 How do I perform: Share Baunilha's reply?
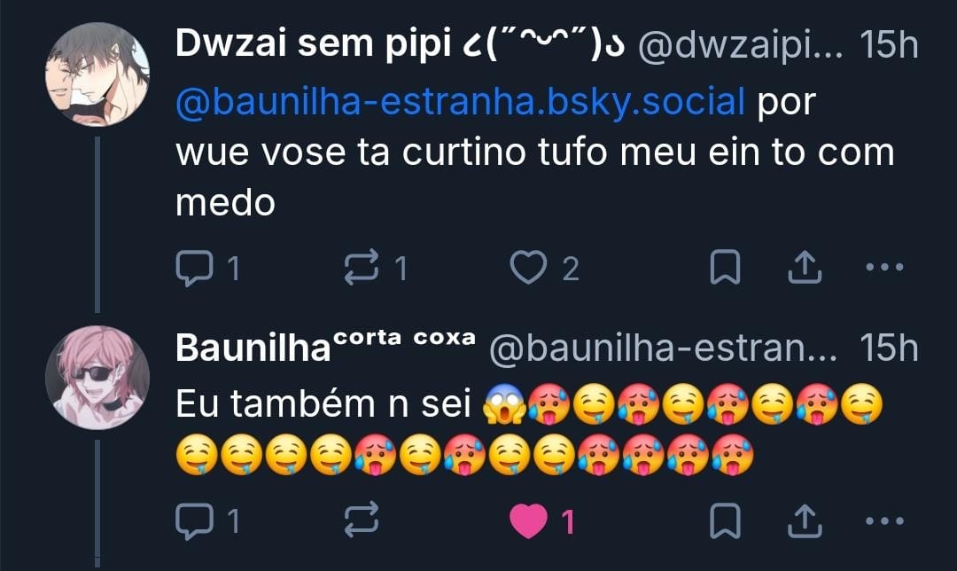pyautogui.click(x=805, y=521)
